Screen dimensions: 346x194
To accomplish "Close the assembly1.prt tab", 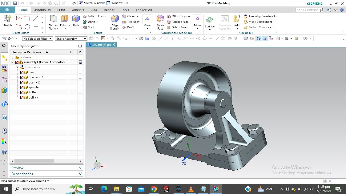I will coord(114,45).
